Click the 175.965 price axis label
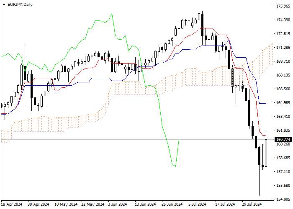Screen dimensions: 293x209 (283, 6)
